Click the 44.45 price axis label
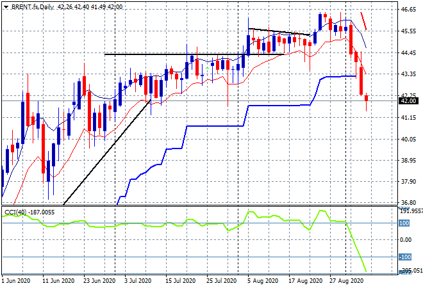The width and height of the screenshot is (423, 288). (408, 53)
